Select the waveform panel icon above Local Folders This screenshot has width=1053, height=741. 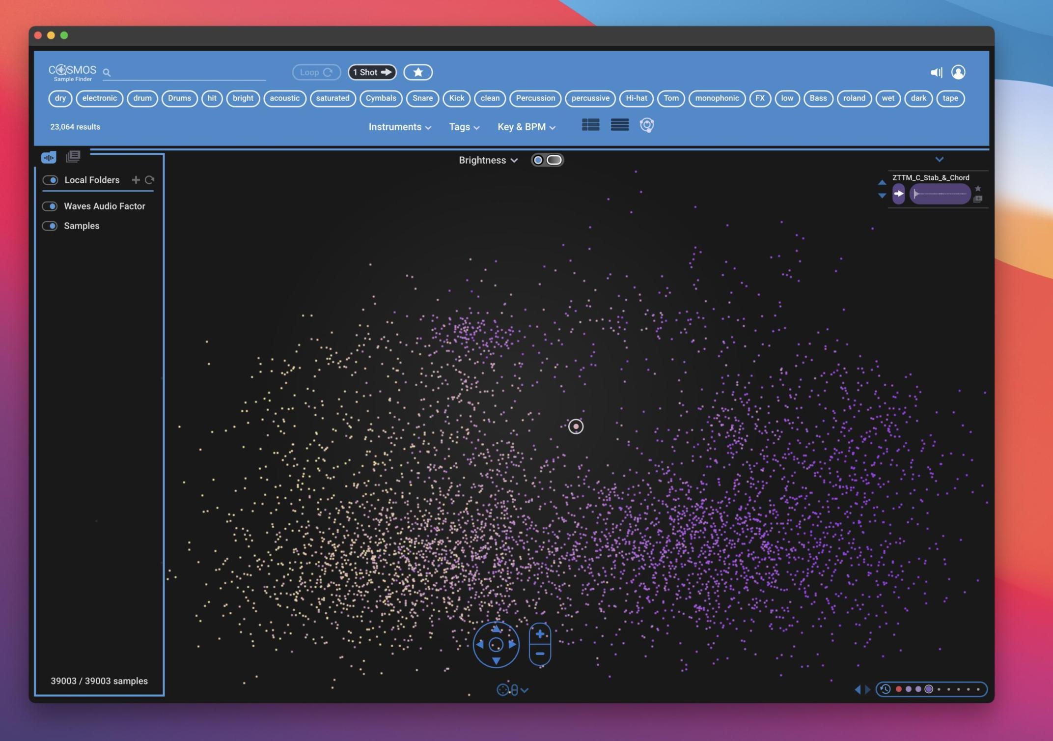(49, 157)
